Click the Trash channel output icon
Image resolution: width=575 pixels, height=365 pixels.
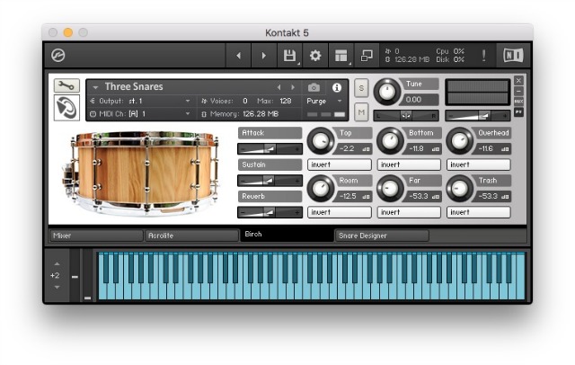tap(505, 197)
